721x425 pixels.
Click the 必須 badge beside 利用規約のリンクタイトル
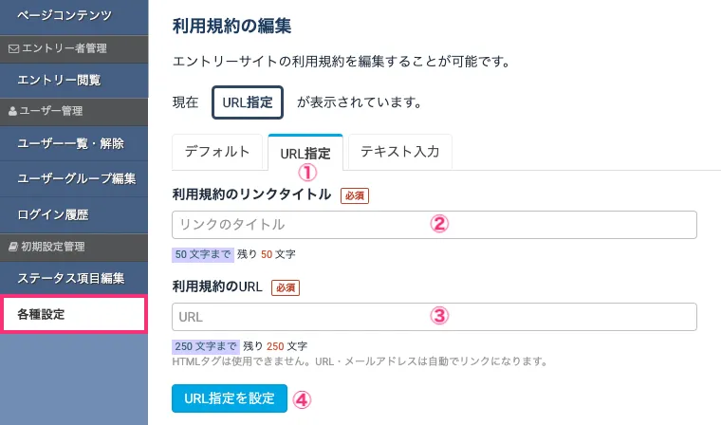click(x=354, y=195)
